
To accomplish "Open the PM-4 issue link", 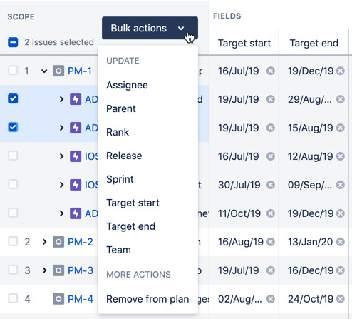I will click(x=81, y=299).
